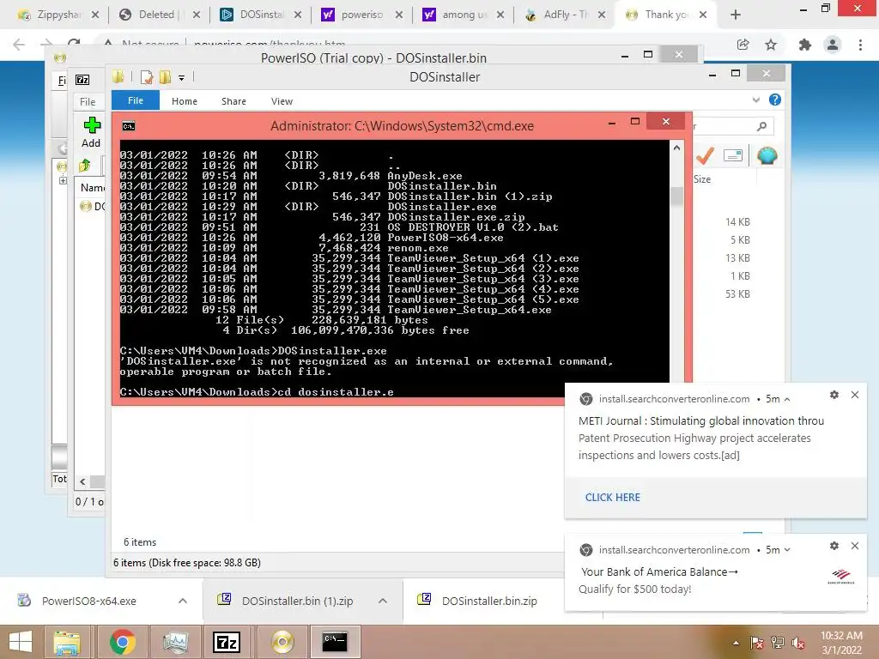Screen dimensions: 879x659
Task: Click the 7-Zip up-folder arrow icon
Action: tap(85, 166)
